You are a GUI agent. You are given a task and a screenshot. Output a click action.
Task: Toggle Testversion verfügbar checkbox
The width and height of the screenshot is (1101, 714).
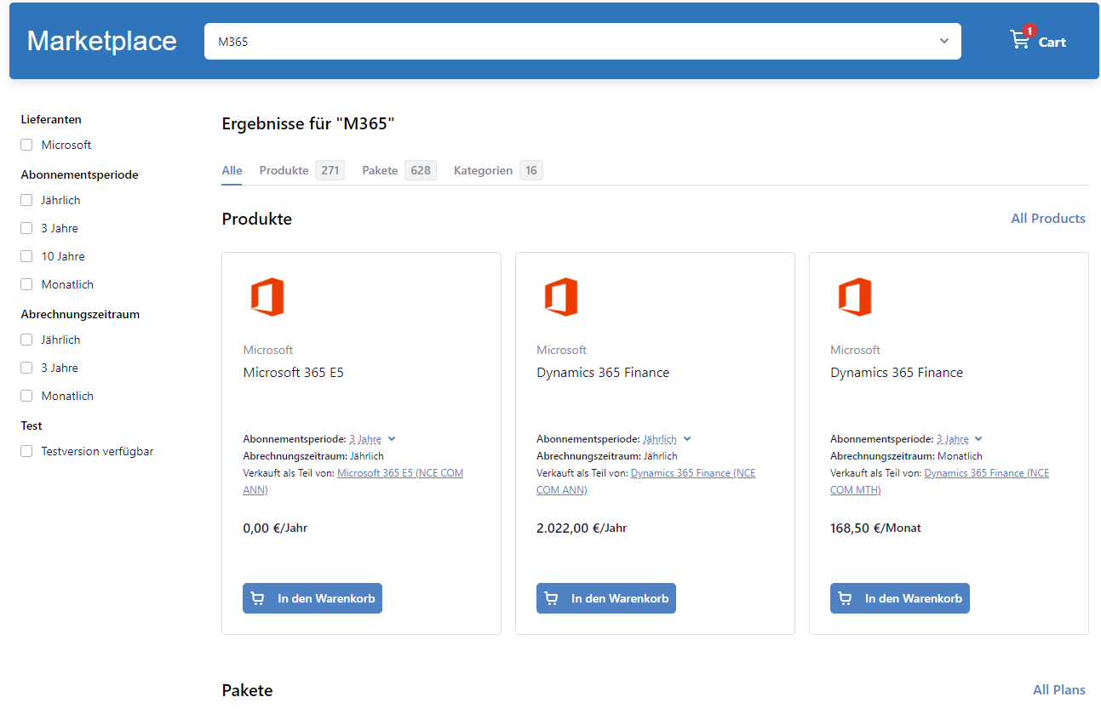26,451
